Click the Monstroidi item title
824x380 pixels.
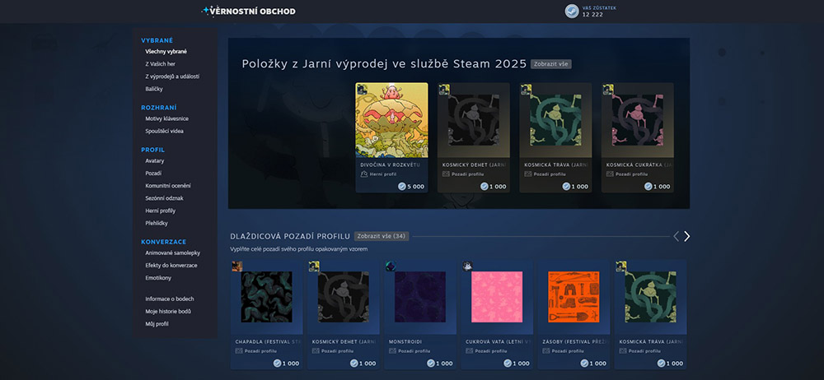(405, 341)
